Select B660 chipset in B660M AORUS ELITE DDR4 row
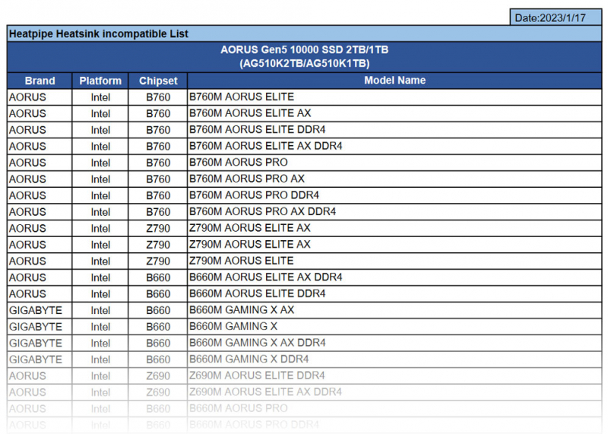Image resolution: width=608 pixels, height=434 pixels. tap(158, 293)
